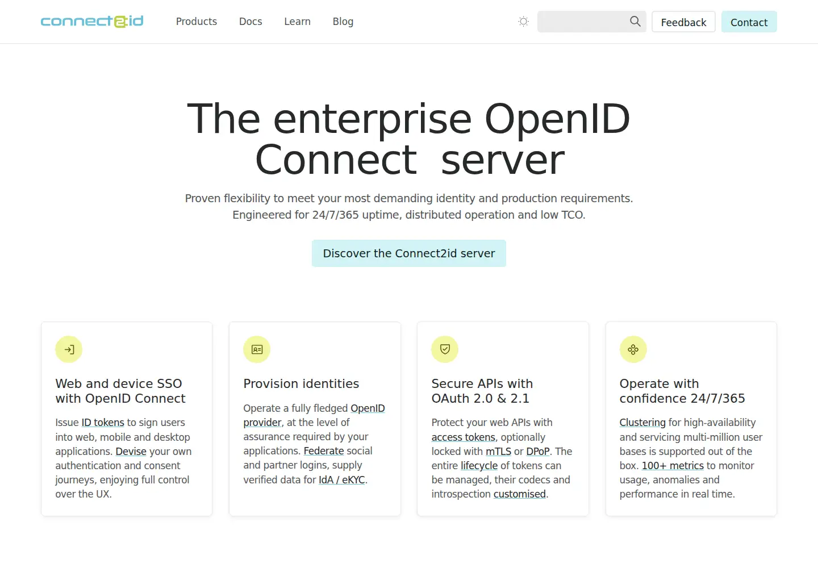Image resolution: width=818 pixels, height=568 pixels.
Task: Open the 100+ metrics link
Action: [x=673, y=466]
